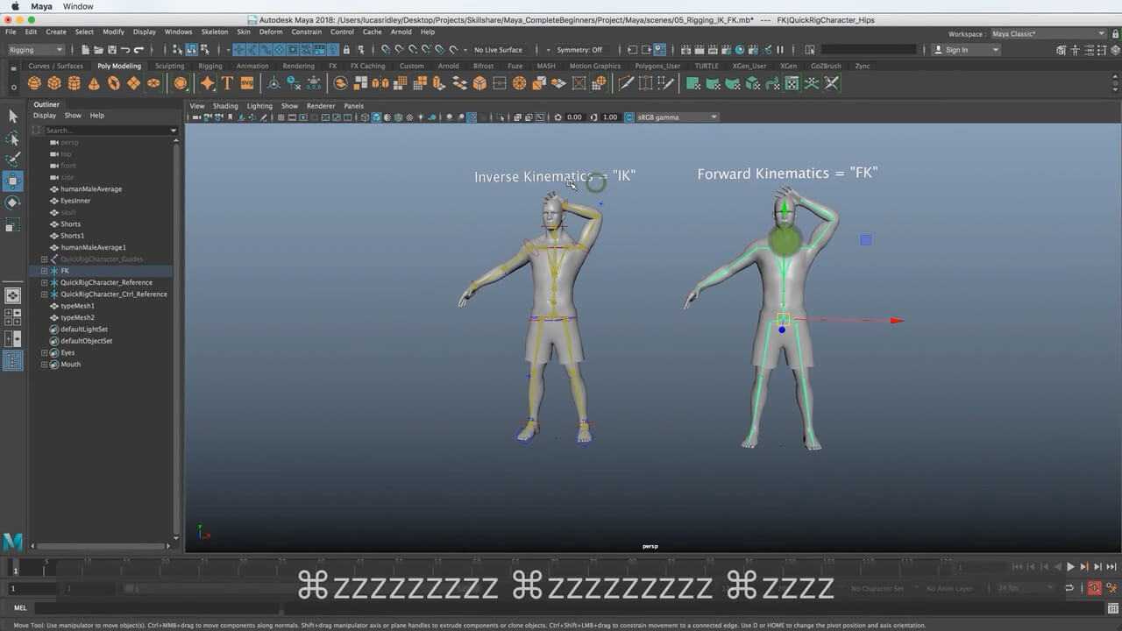The image size is (1122, 631).
Task: Toggle smooth shade all in viewport
Action: (375, 117)
